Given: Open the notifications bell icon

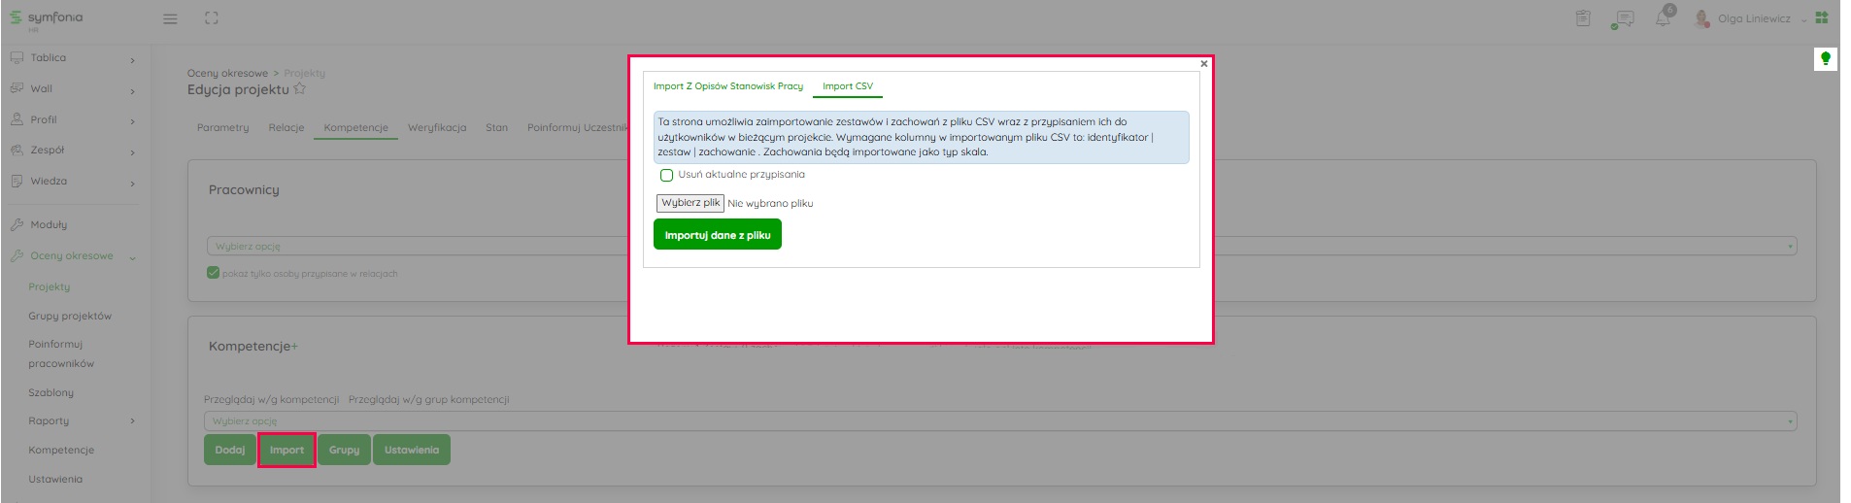Looking at the screenshot, I should pos(1663,18).
